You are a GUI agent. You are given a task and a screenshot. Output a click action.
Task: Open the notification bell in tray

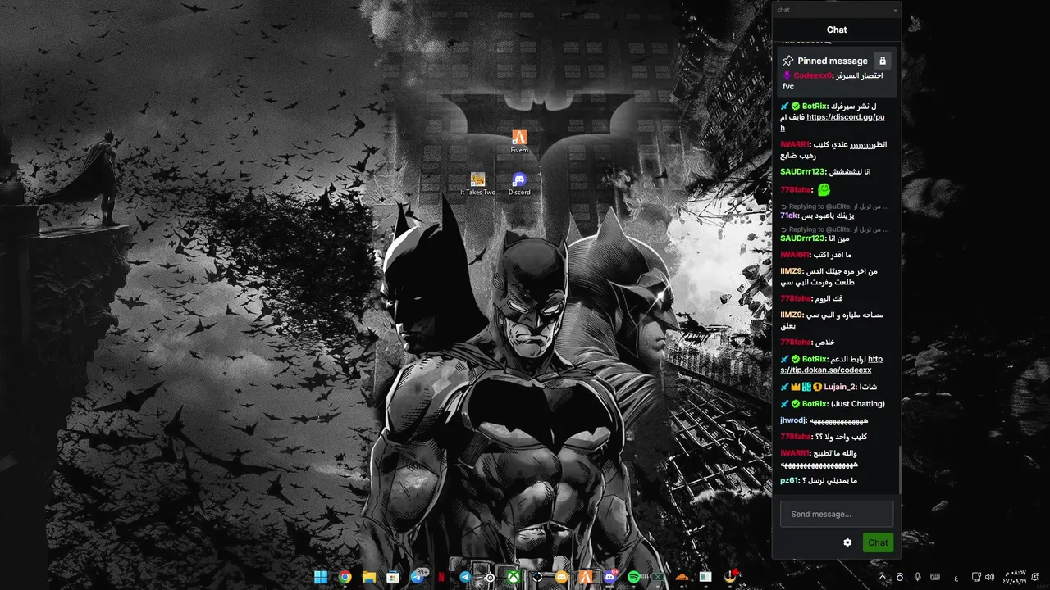tap(1035, 577)
